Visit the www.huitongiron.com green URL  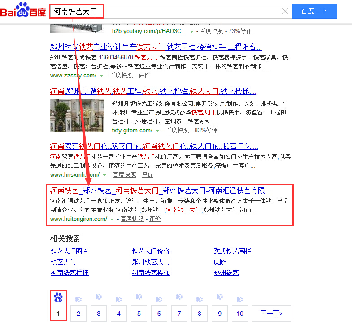[78, 219]
